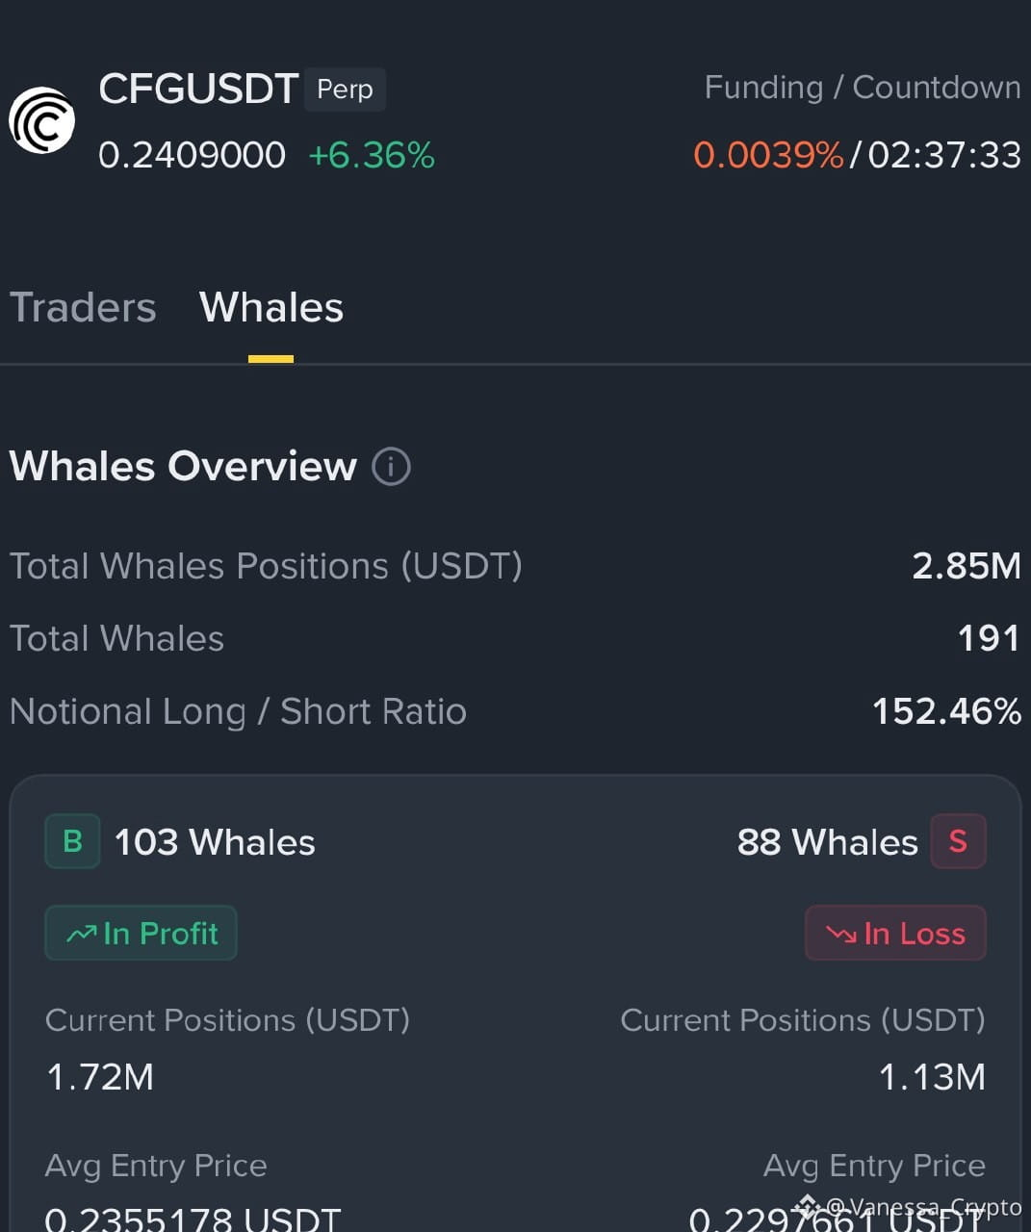Tap the +6.36% price change
This screenshot has height=1232, width=1031.
tap(372, 155)
